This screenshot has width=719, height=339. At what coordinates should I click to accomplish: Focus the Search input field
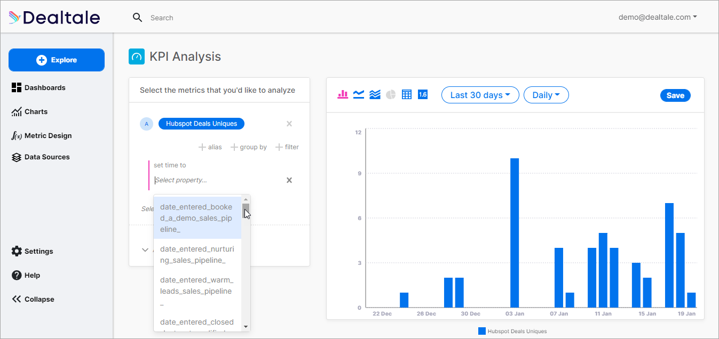click(x=162, y=18)
